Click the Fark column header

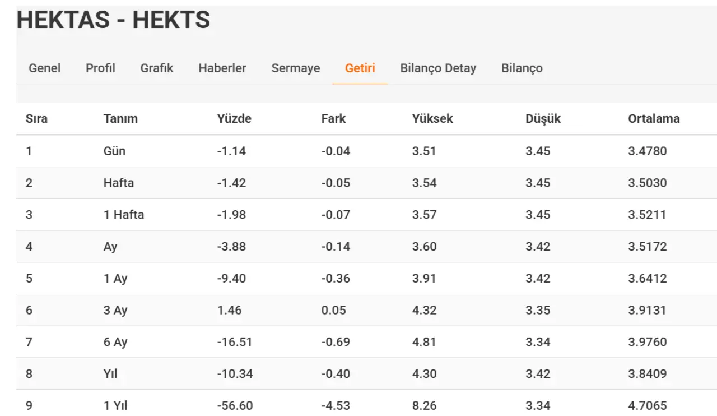(333, 119)
